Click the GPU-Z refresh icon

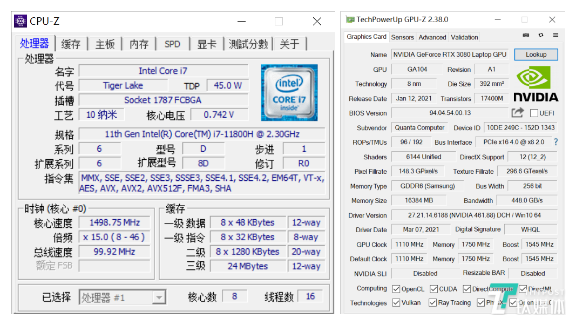click(x=541, y=35)
